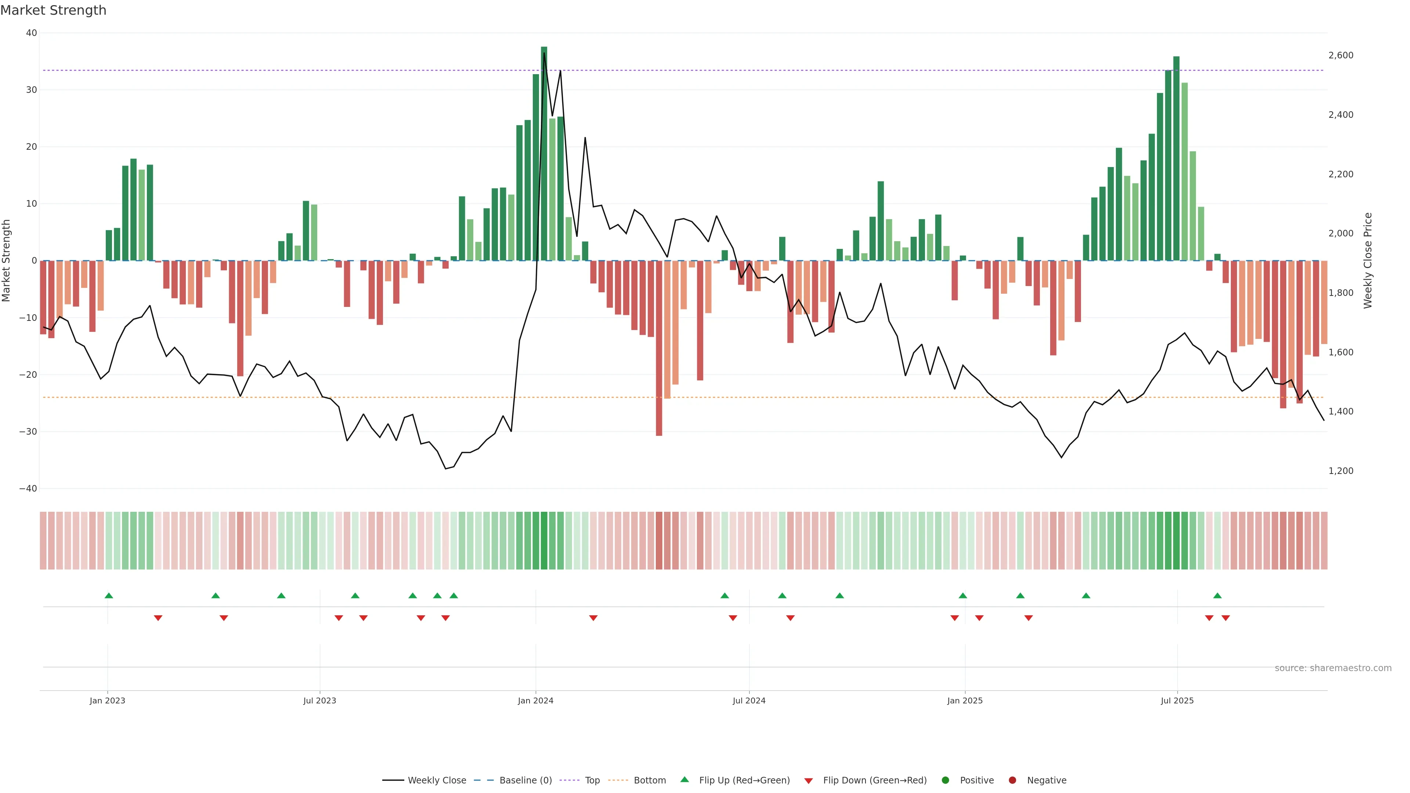1410x793 pixels.
Task: Click the rightmost green flip-up triangle marker
Action: click(1217, 595)
